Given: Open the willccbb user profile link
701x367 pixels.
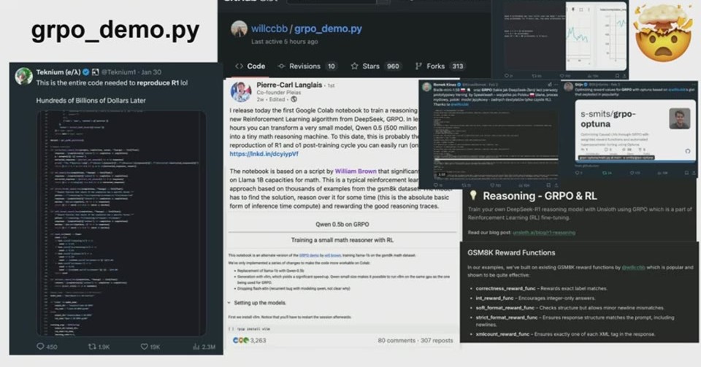Looking at the screenshot, I should click(269, 28).
